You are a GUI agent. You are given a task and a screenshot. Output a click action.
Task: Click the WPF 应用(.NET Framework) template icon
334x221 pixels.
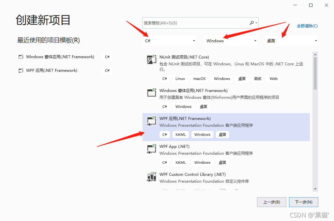point(152,121)
